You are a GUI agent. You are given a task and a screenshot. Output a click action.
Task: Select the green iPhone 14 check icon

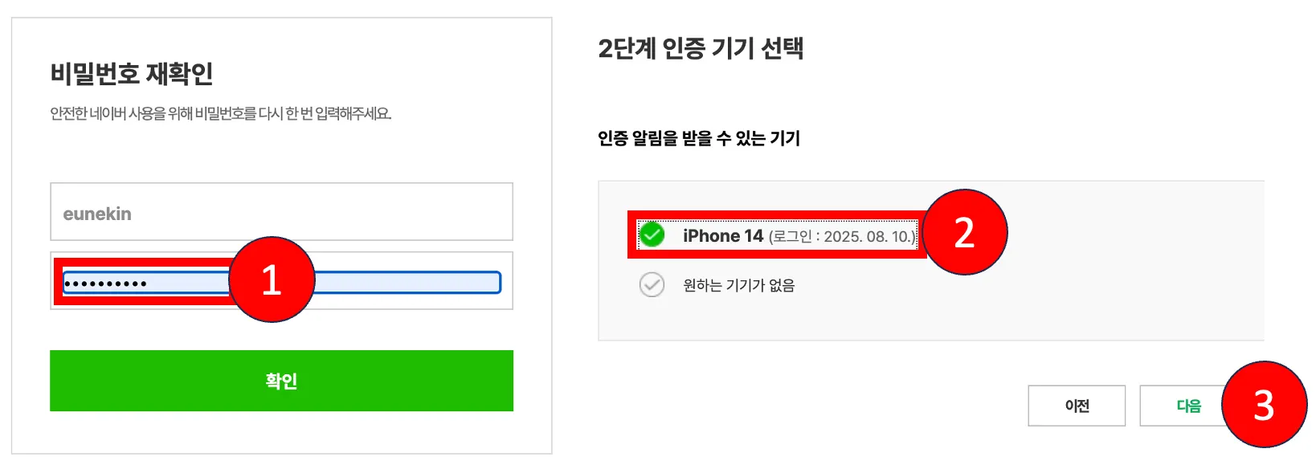tap(652, 235)
